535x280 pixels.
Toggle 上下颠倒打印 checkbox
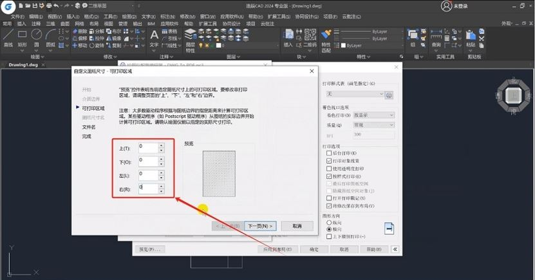(329, 236)
